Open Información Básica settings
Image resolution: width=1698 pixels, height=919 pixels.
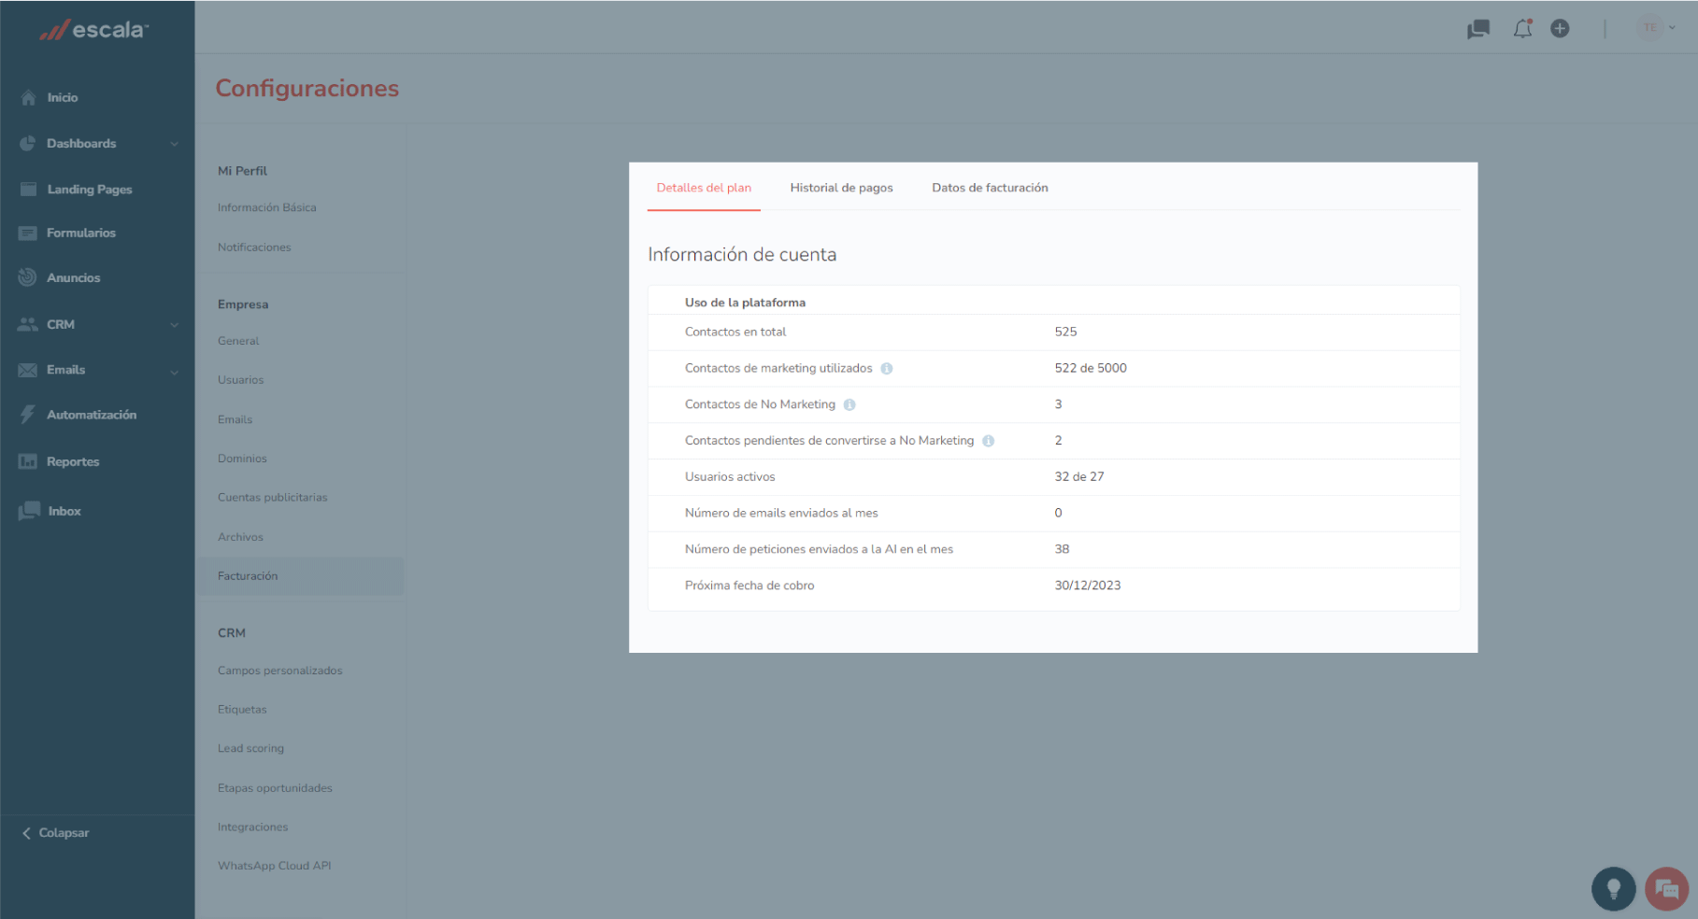coord(267,207)
